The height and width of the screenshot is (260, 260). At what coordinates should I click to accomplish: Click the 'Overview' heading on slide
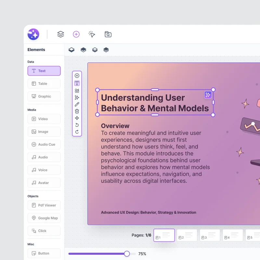pyautogui.click(x=115, y=126)
